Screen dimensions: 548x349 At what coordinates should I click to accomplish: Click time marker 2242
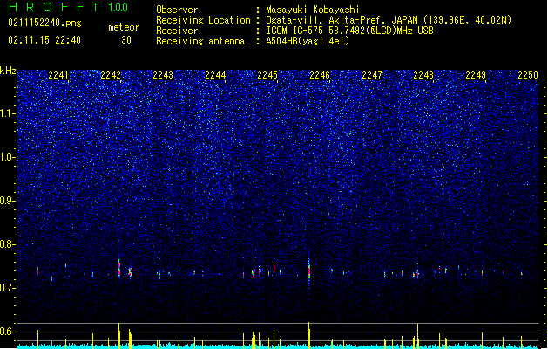(111, 75)
